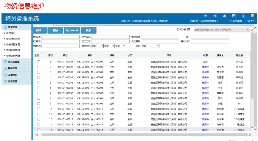Image resolution: width=258 pixels, height=141 pixels.
Task: Click outer page scrollbar up arrow
Action: click(x=256, y=28)
